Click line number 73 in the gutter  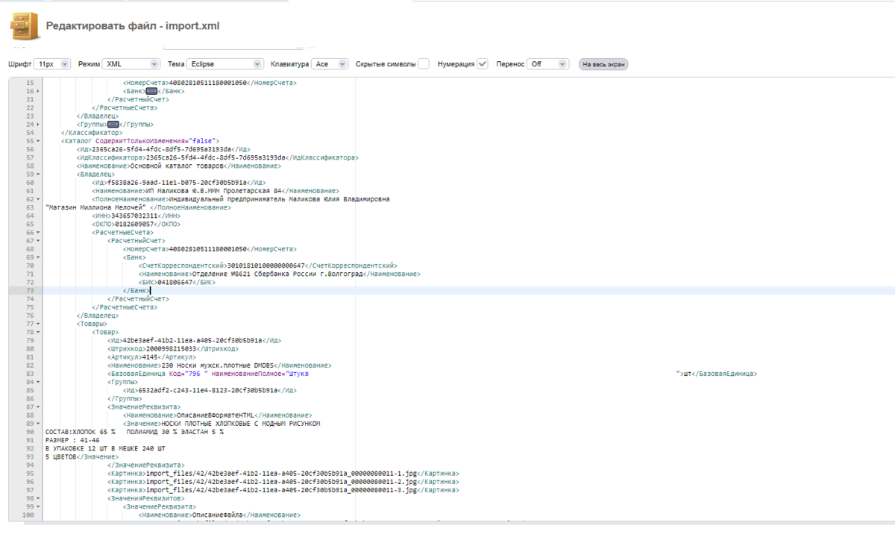tap(30, 290)
